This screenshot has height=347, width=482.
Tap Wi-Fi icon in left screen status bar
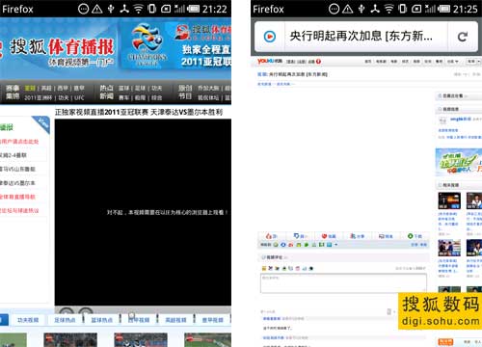click(x=138, y=9)
